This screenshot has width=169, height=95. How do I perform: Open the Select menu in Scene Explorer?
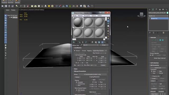pos(8,10)
